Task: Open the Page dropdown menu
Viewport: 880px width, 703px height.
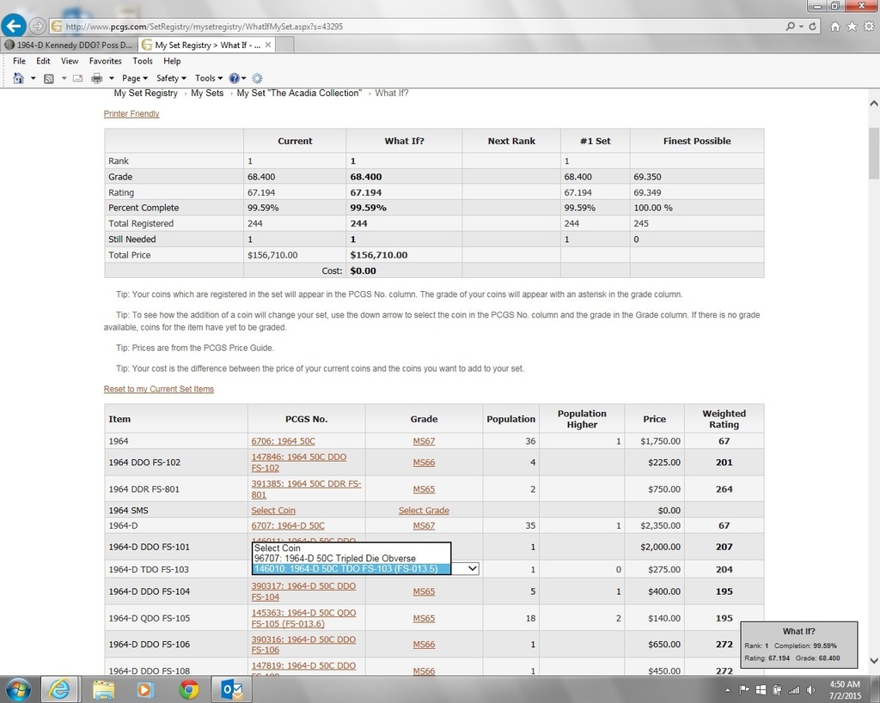Action: (135, 78)
